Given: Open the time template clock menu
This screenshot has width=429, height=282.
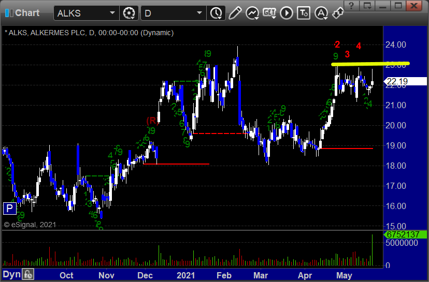Looking at the screenshot, I should click(x=216, y=13).
